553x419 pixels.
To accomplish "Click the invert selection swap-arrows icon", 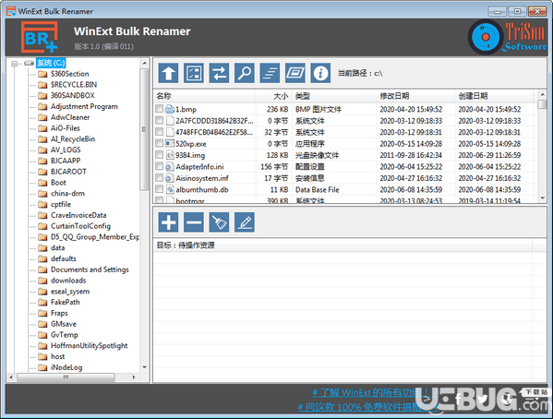I will 219,73.
